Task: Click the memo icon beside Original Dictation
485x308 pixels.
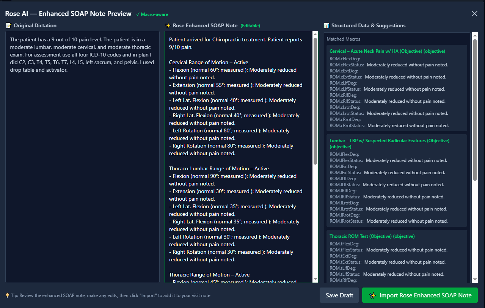Action: 8,26
